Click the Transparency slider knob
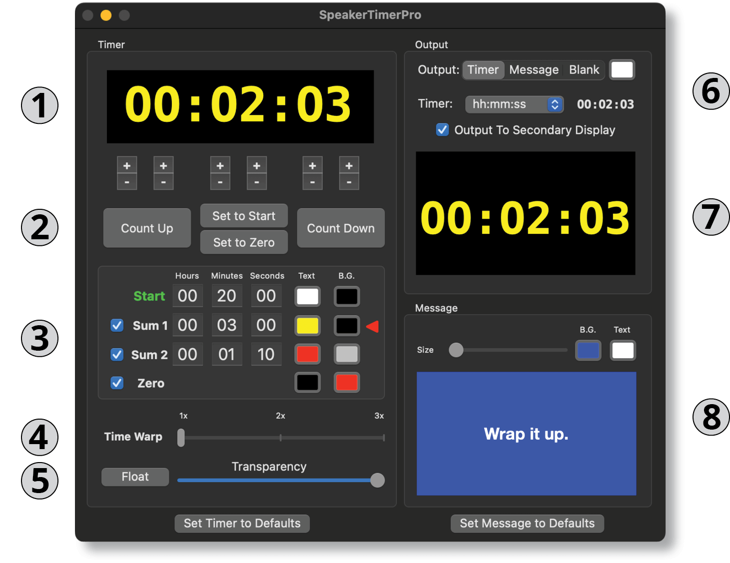Viewport: 730px width, 563px height. click(378, 480)
